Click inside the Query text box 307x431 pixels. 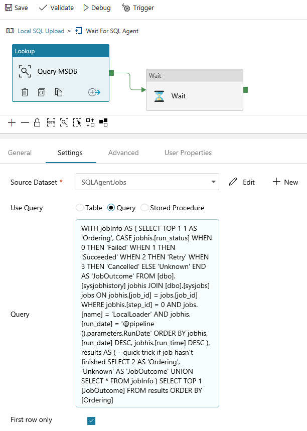(x=147, y=314)
